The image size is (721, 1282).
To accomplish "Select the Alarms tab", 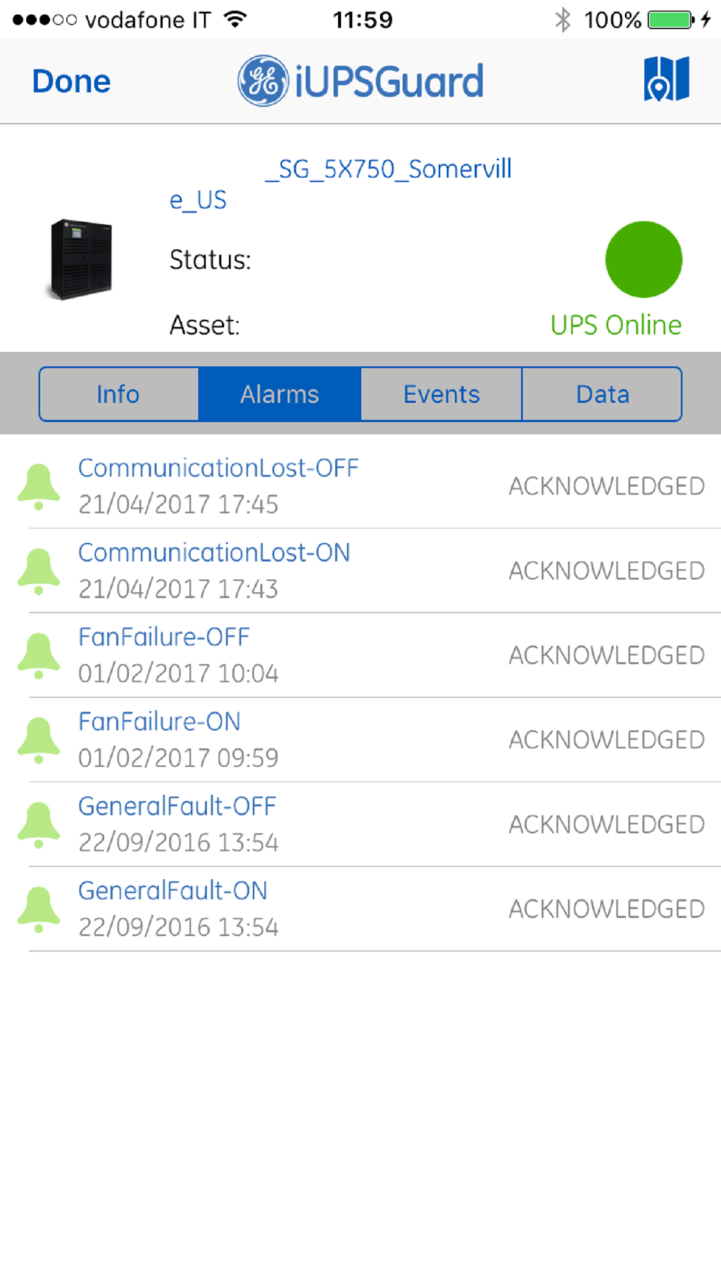I will tap(280, 394).
